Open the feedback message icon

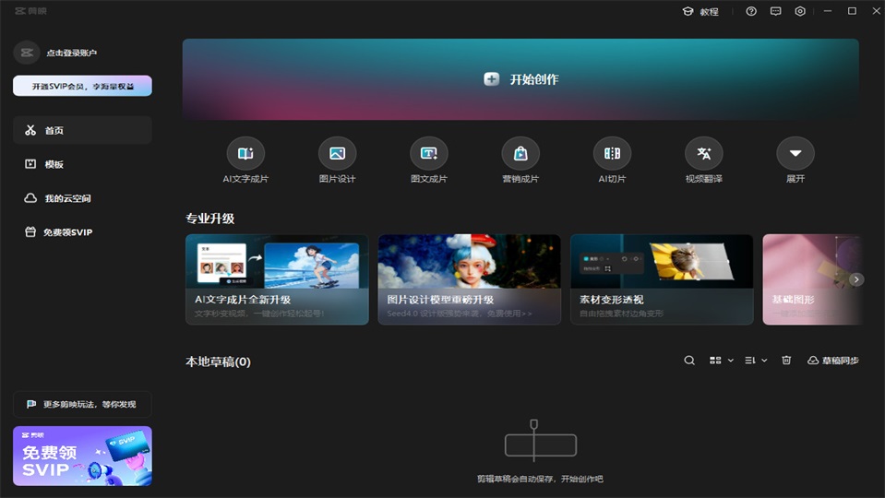775,11
